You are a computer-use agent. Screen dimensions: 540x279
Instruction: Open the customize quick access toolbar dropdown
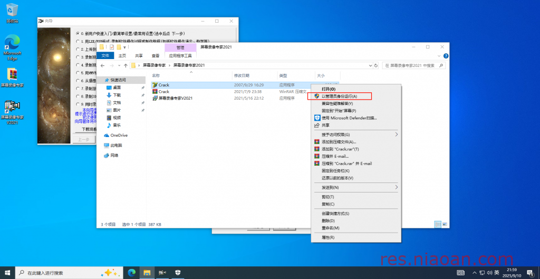tap(124, 47)
